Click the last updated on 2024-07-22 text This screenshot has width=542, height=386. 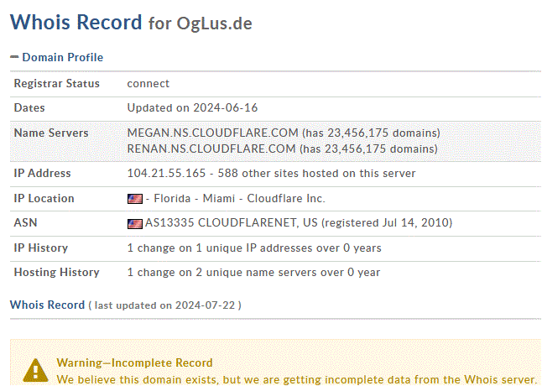[164, 305]
